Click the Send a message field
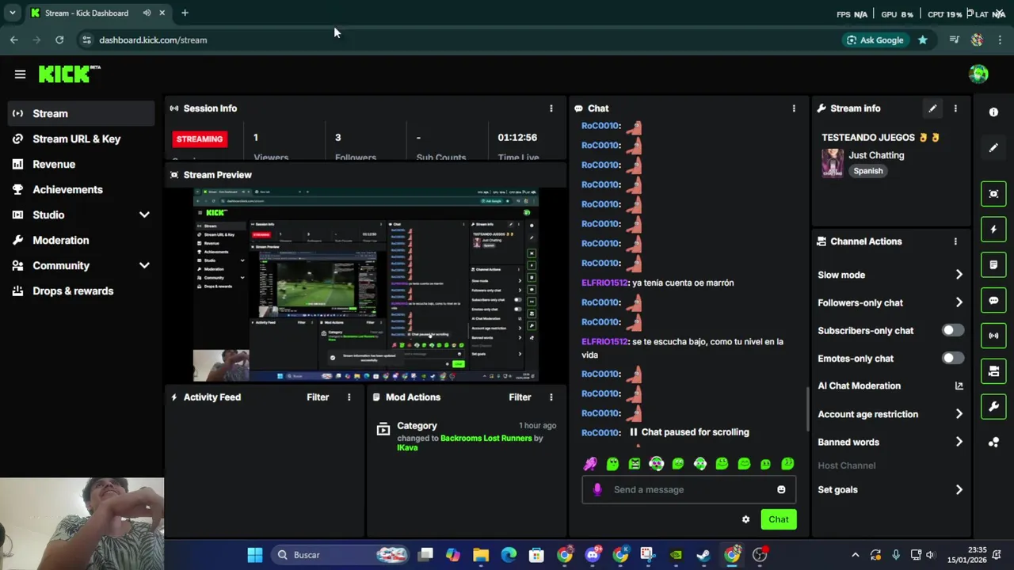1014x570 pixels. pyautogui.click(x=688, y=489)
